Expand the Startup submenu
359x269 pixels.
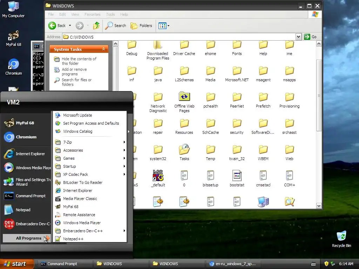tap(90, 166)
